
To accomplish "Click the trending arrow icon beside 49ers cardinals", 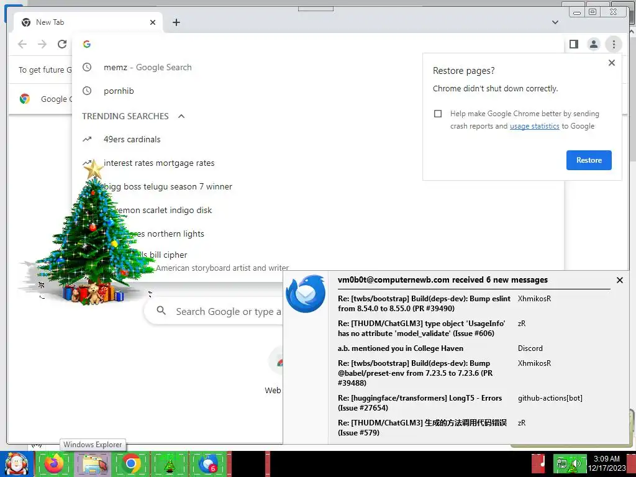I will click(87, 139).
